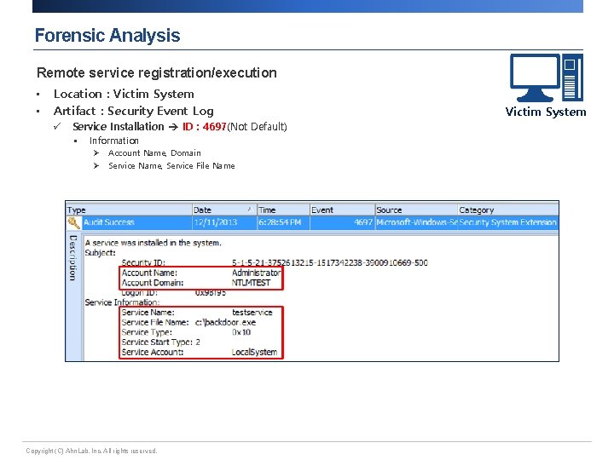
Task: Click the 'Account Name, Domain' bullet
Action: 154,153
